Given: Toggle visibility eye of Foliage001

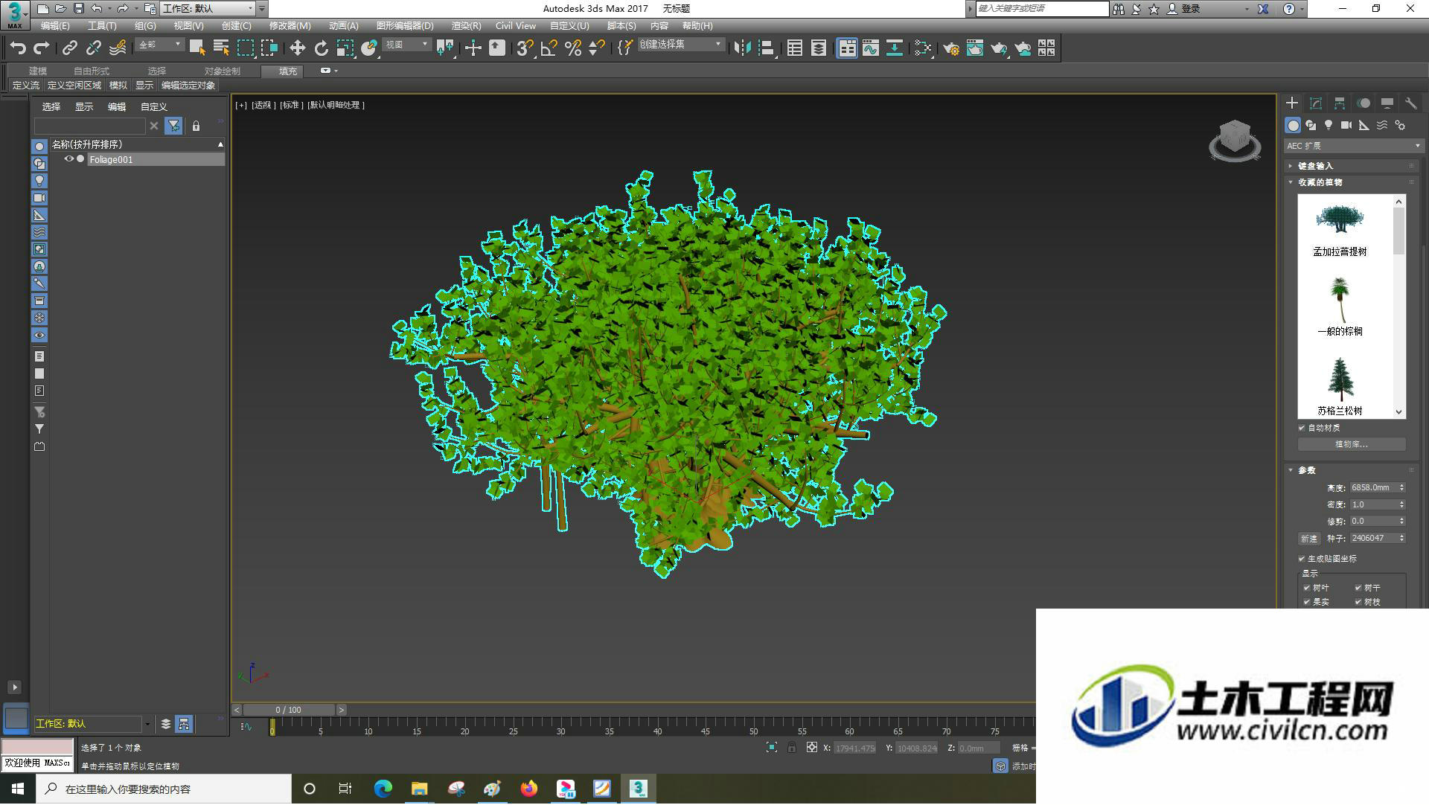Looking at the screenshot, I should tap(68, 159).
